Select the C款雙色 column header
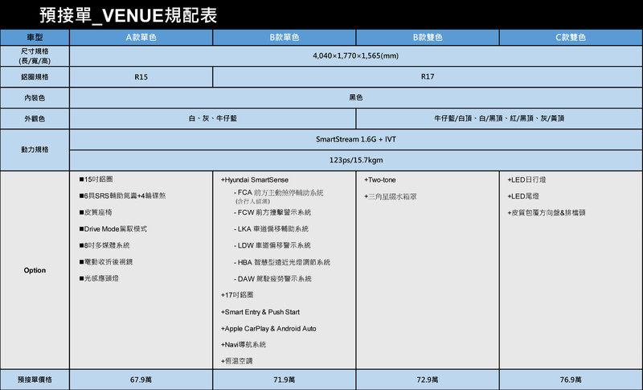The width and height of the screenshot is (643, 390). click(571, 37)
